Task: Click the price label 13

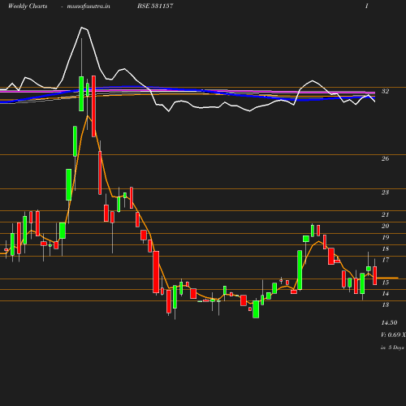Action: click(385, 304)
